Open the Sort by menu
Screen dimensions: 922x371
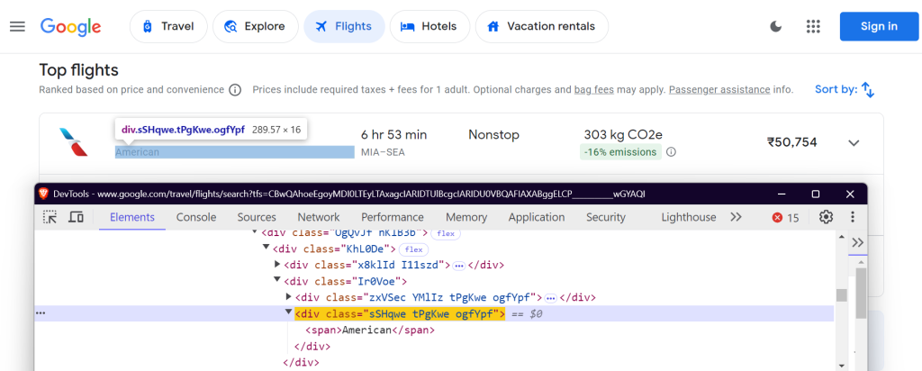point(845,90)
